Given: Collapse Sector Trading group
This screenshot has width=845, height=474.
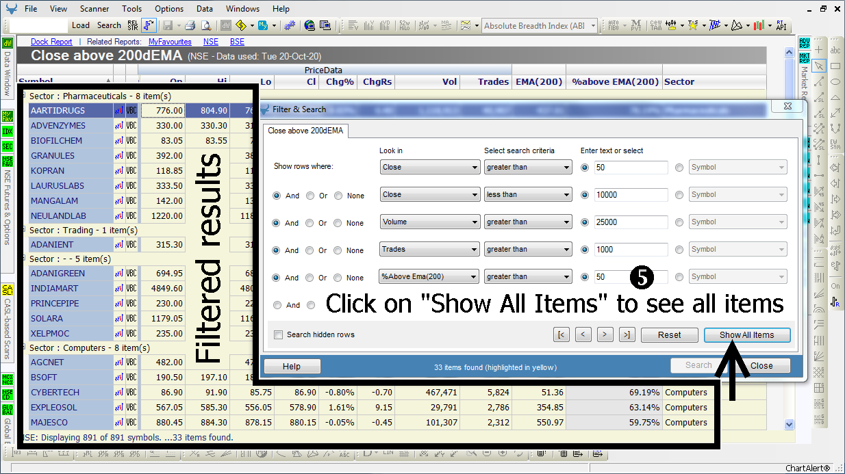Looking at the screenshot, I should pos(24,231).
